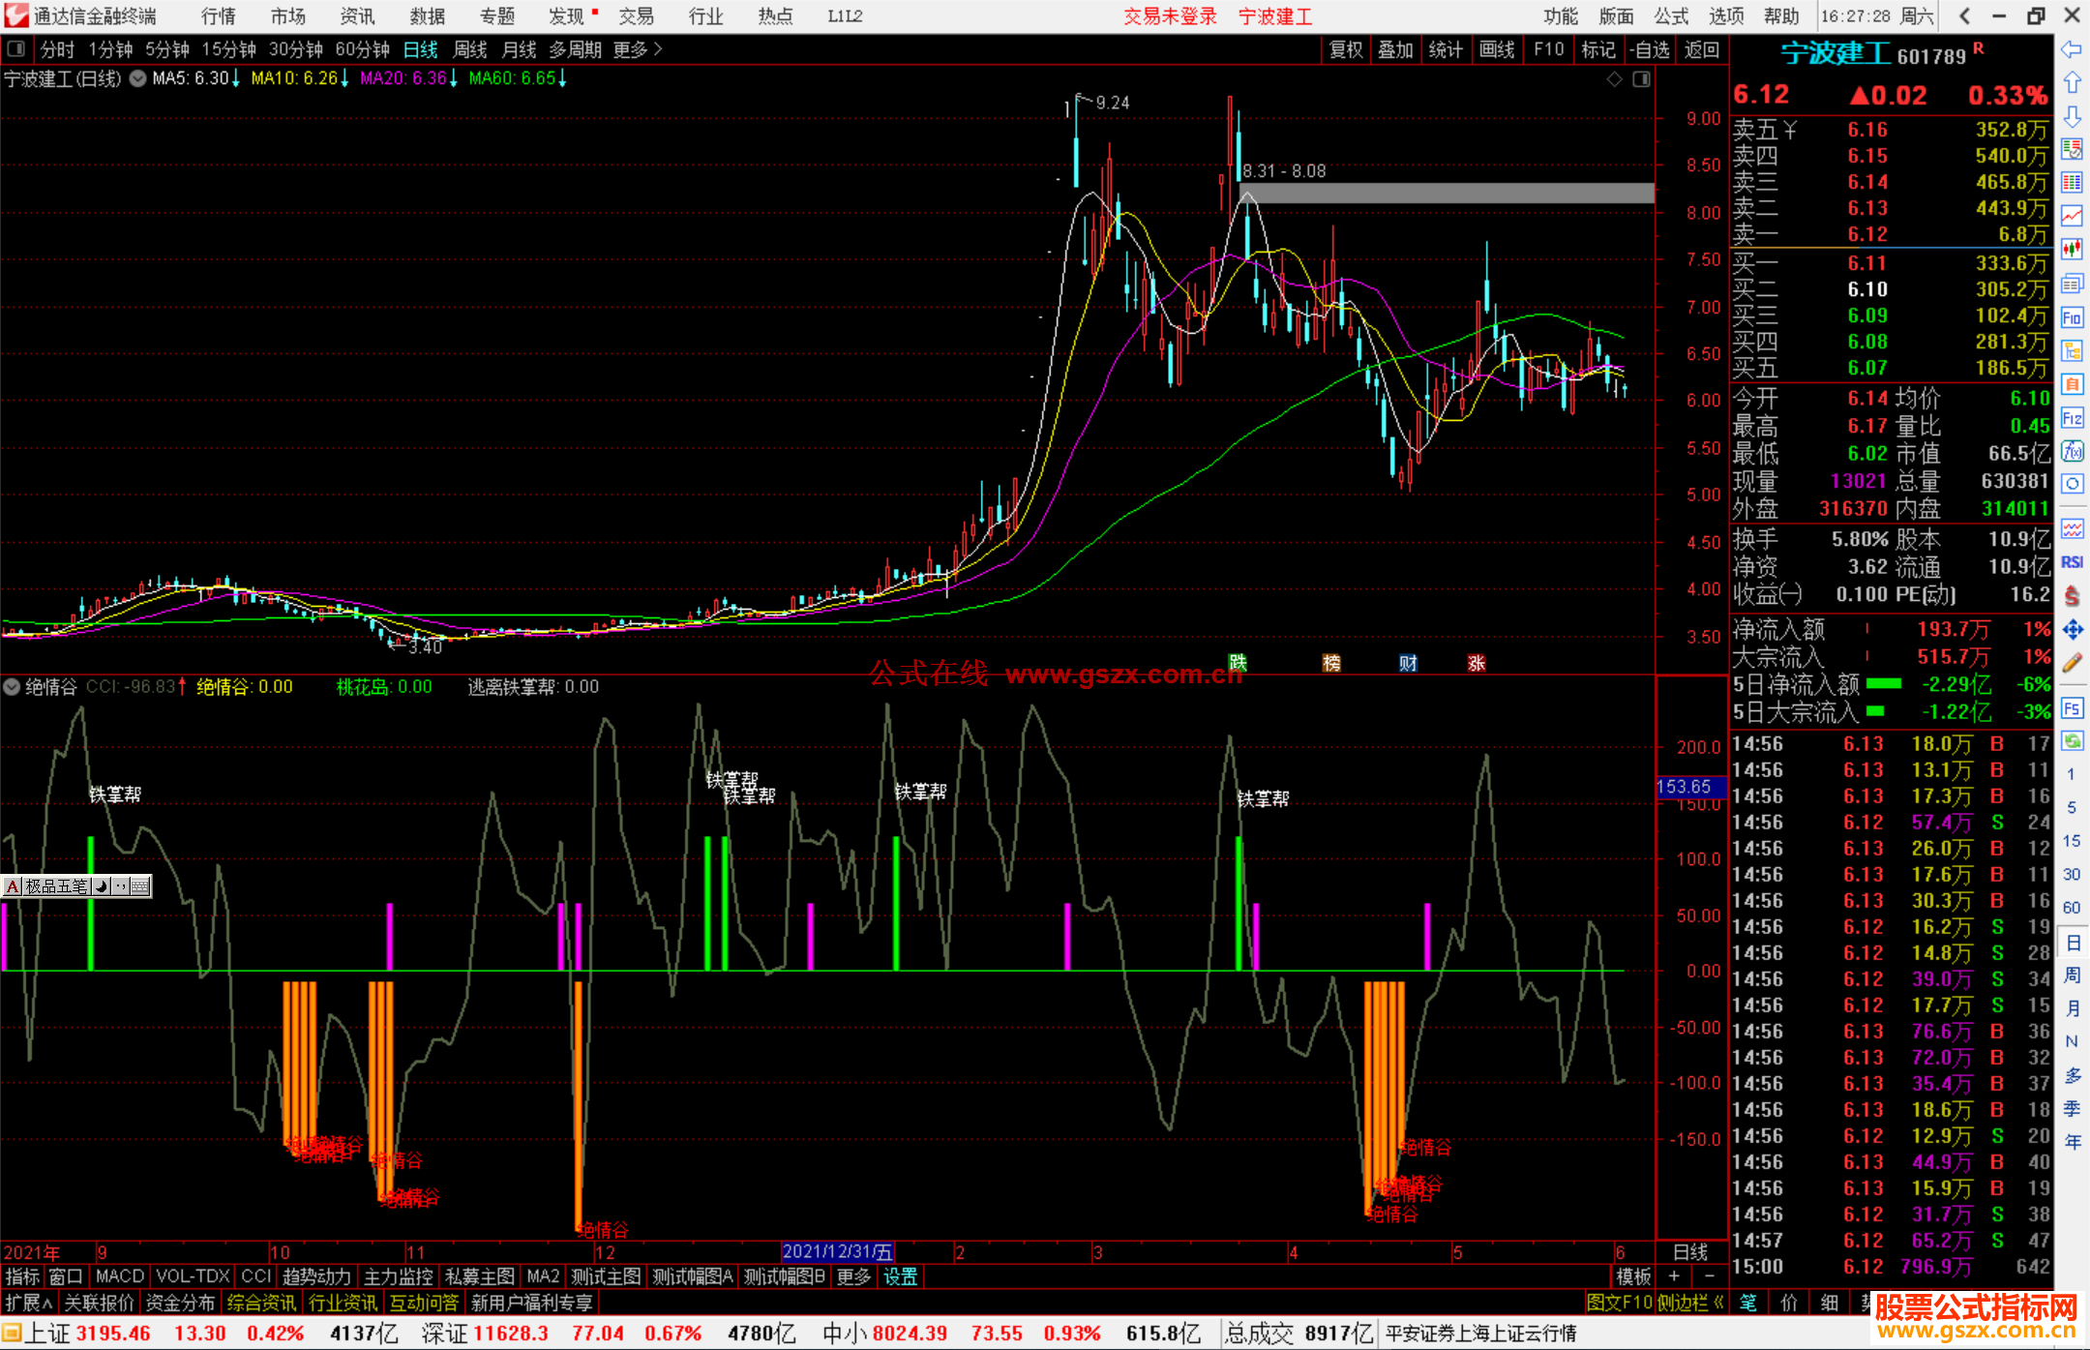Screen dimensions: 2090x1350
Task: Click the 画线 draw line button
Action: tap(1497, 49)
